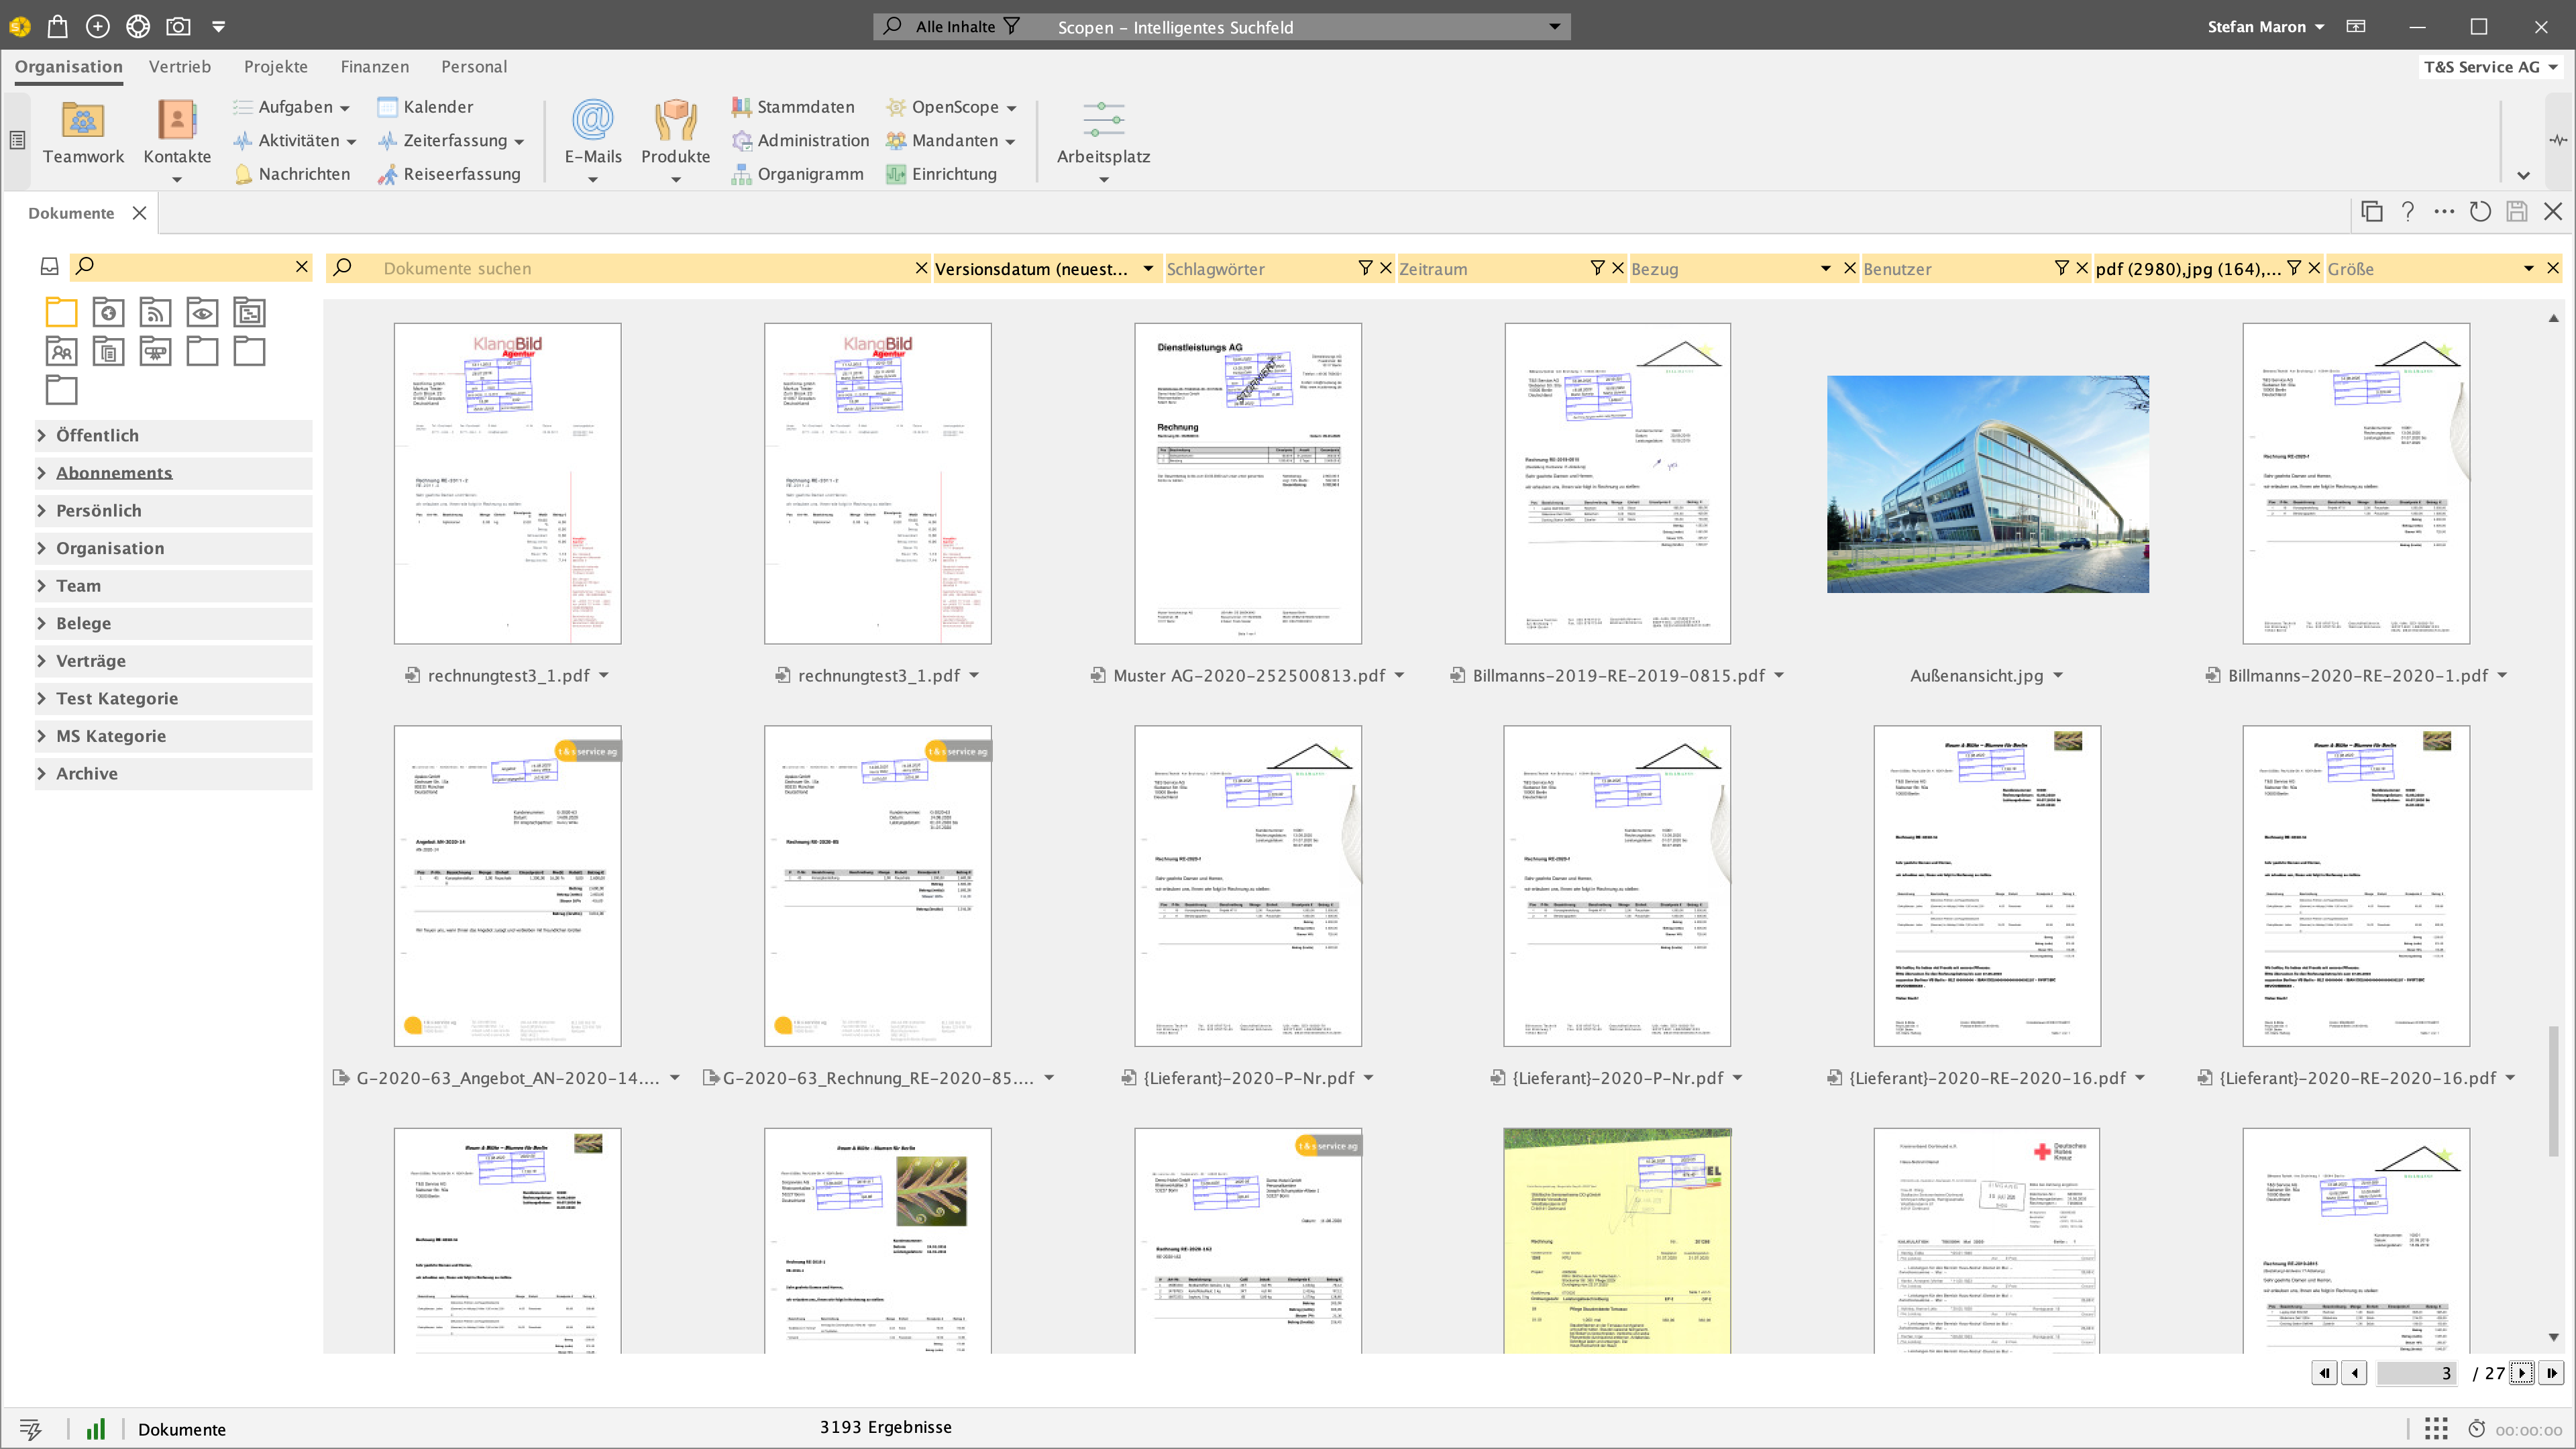Refresh the Dokumente view with the reload icon
2576x1449 pixels.
coord(2480,212)
